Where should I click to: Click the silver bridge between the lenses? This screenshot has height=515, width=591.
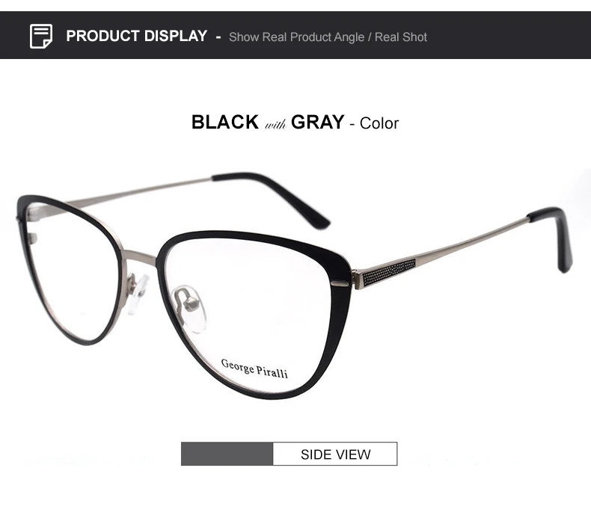click(138, 256)
